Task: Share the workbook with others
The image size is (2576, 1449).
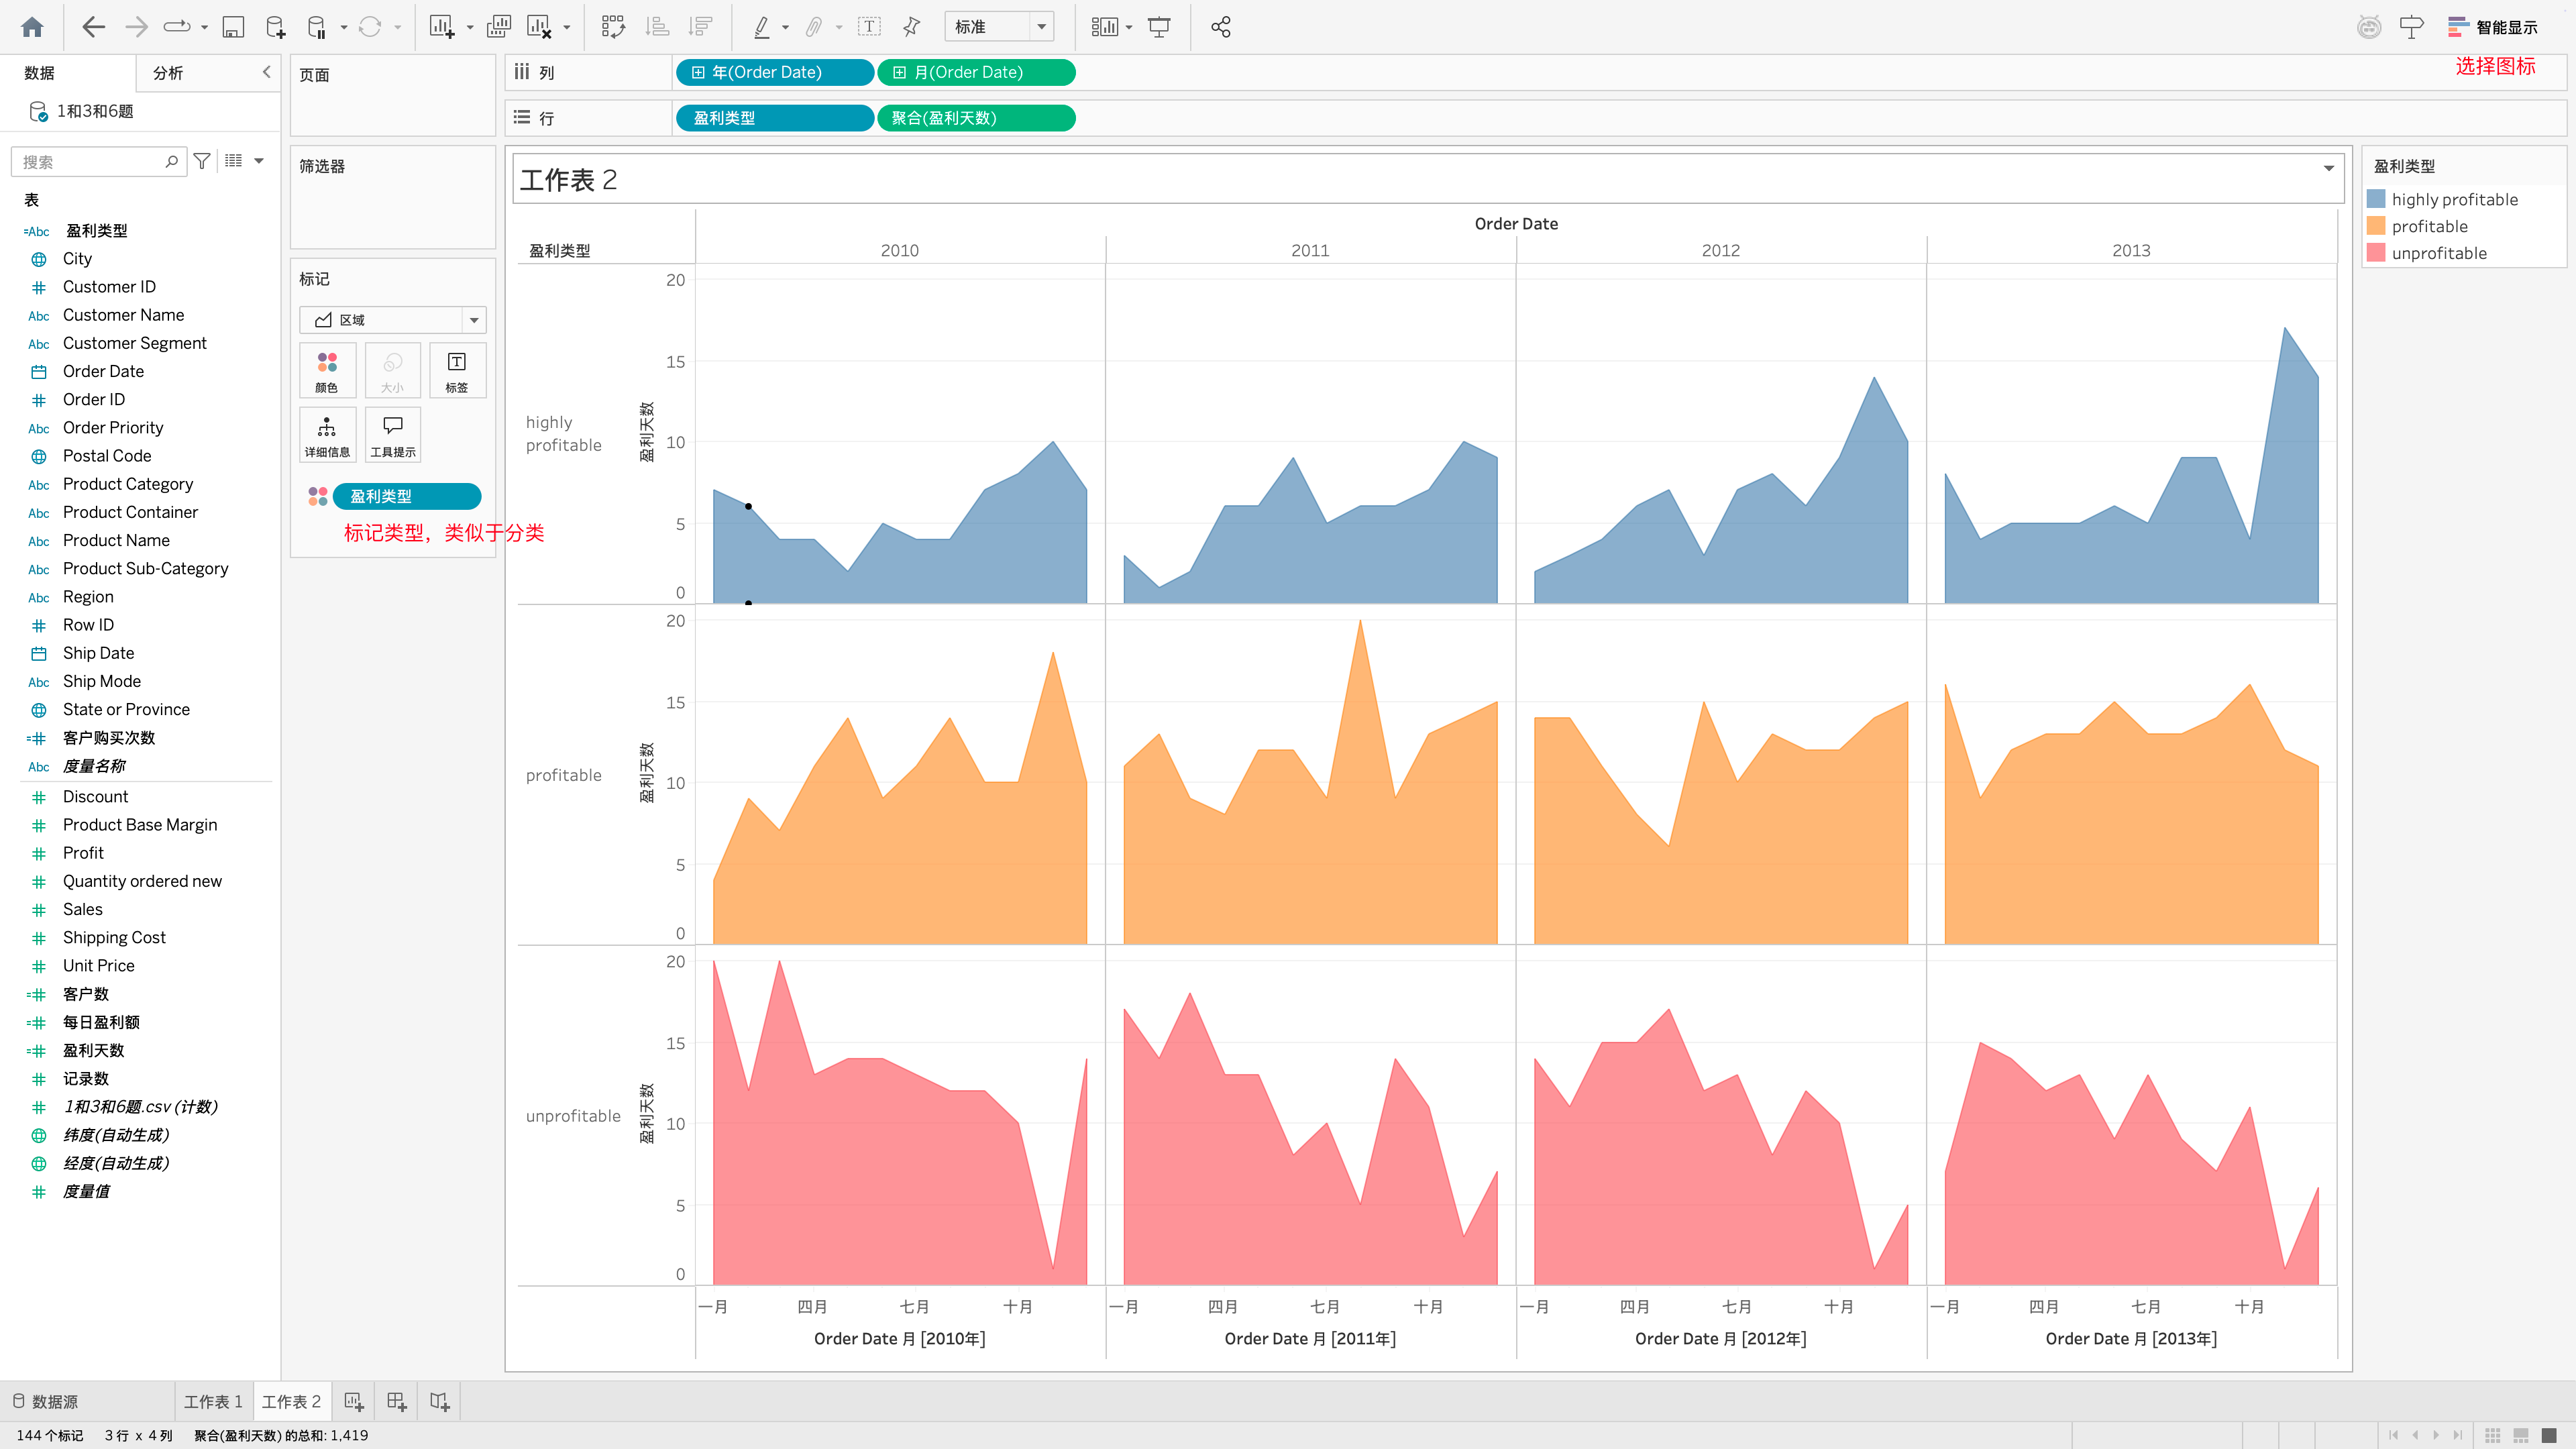Action: pos(1221,27)
